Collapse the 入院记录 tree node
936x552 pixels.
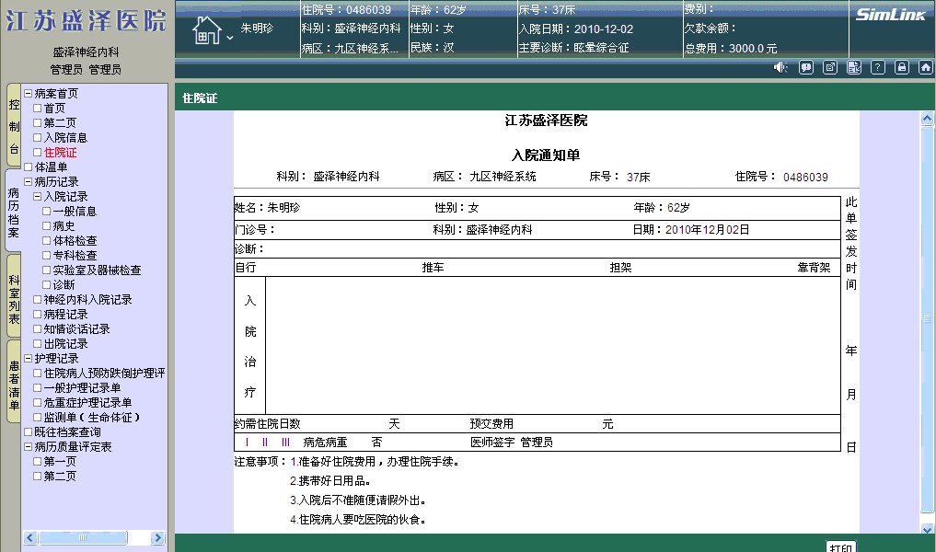(37, 197)
